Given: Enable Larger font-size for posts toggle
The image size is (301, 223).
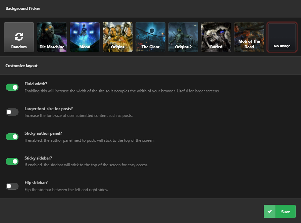Looking at the screenshot, I should pyautogui.click(x=12, y=112).
